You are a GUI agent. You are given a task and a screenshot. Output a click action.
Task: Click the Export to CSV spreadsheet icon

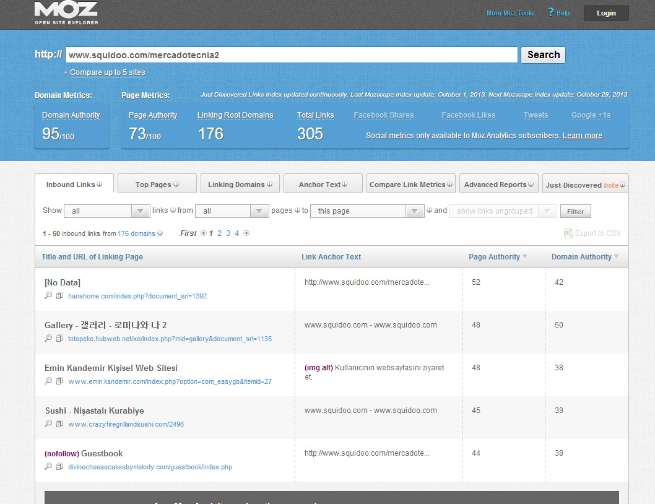[568, 233]
